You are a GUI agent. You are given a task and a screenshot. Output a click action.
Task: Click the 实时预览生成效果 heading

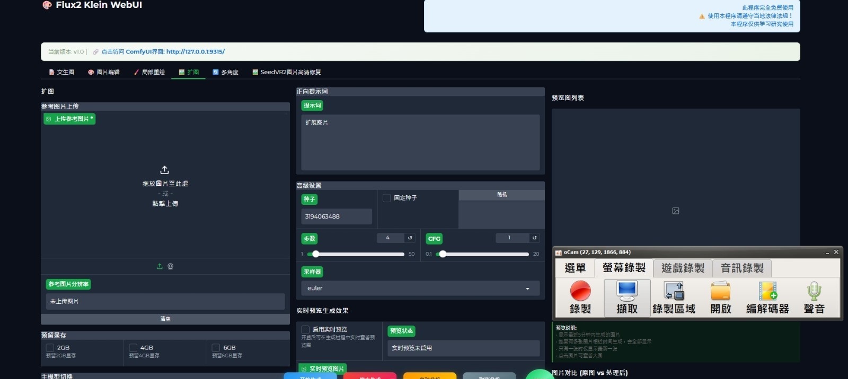[322, 311]
